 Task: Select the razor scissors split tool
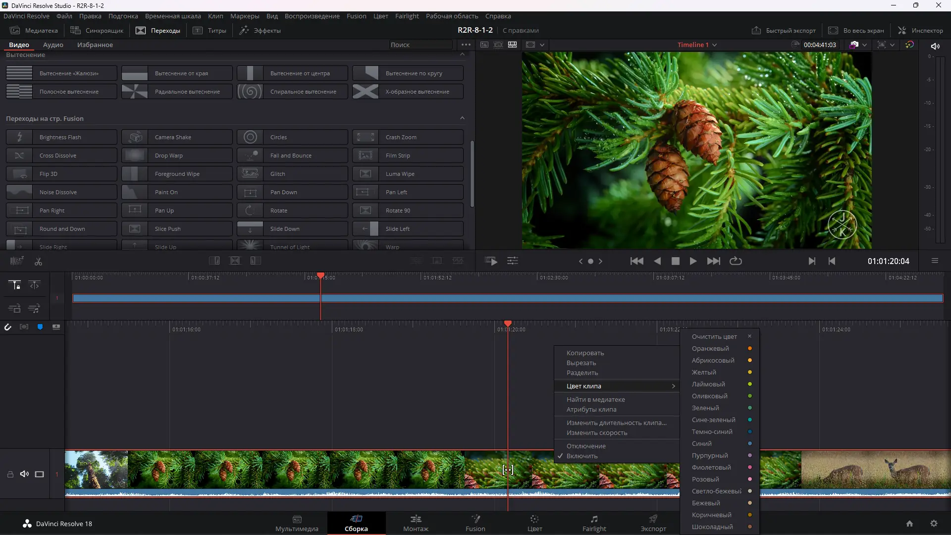pyautogui.click(x=38, y=261)
